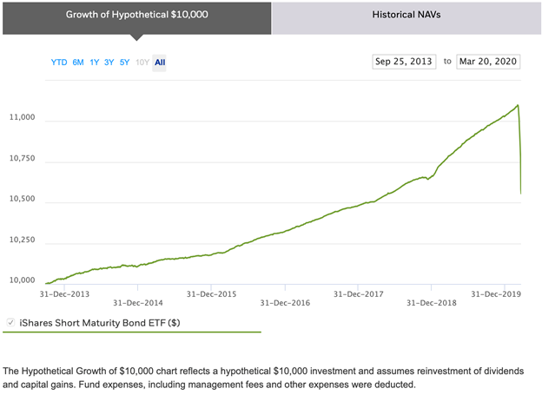Set chart range to YTD
This screenshot has height=395, width=542.
(59, 63)
